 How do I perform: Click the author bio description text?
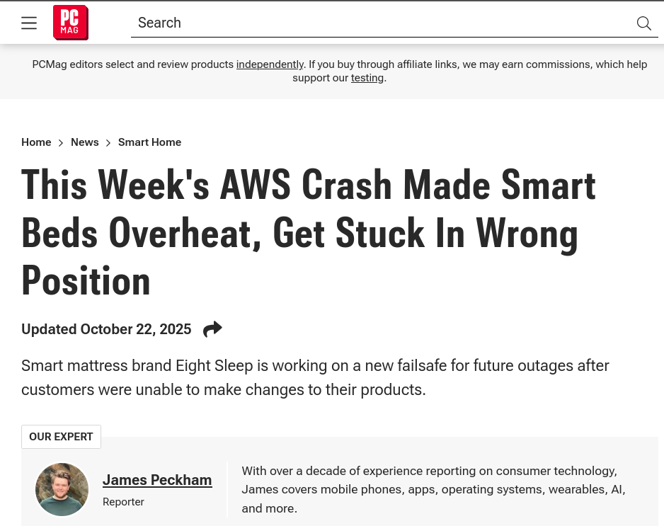[x=433, y=489]
